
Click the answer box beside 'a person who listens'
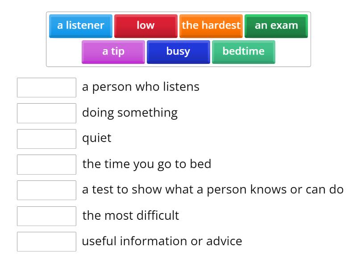(x=46, y=88)
